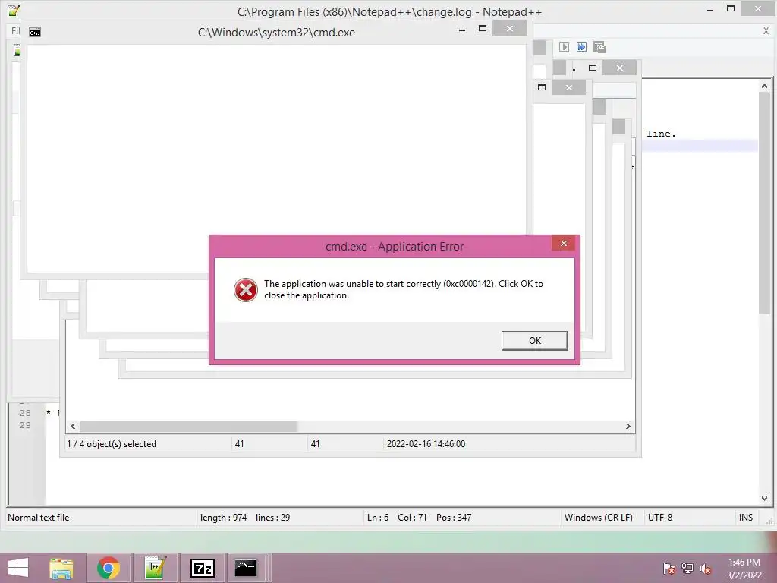Click Notepad++ vertical scrollbar up arrow
This screenshot has width=777, height=583.
764,87
